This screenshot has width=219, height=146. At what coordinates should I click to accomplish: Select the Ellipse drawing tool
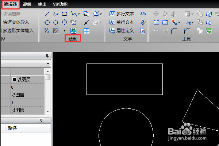point(55,22)
